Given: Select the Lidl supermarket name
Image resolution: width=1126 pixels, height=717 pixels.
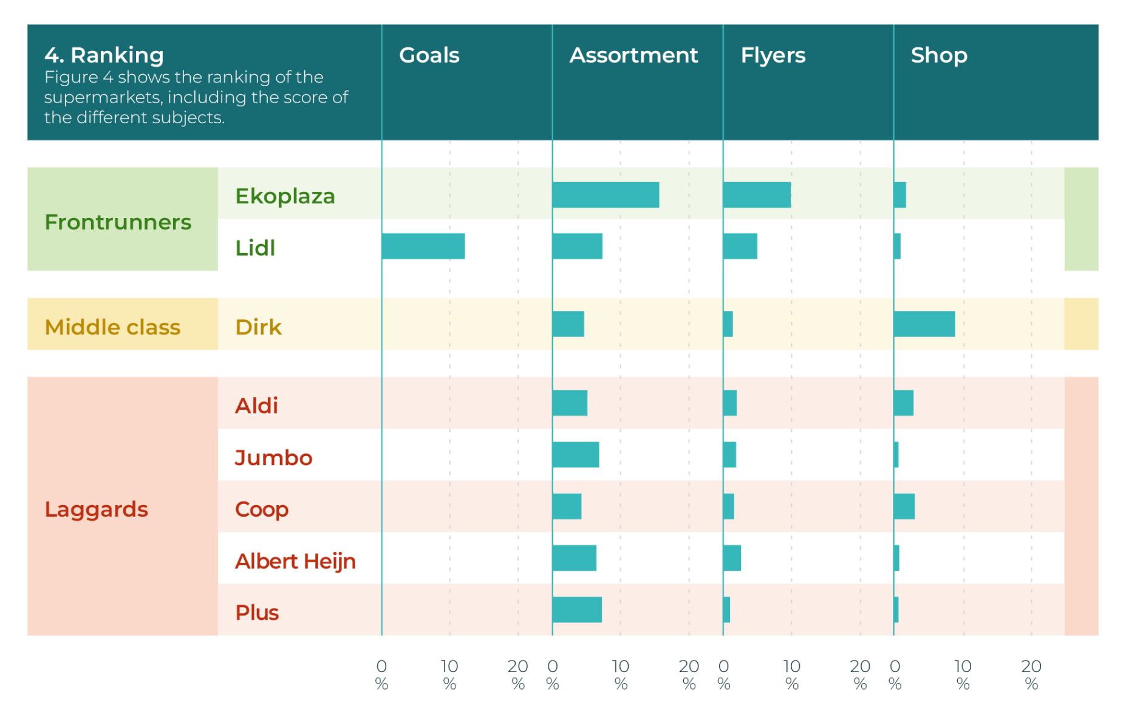Looking at the screenshot, I should pyautogui.click(x=255, y=248).
